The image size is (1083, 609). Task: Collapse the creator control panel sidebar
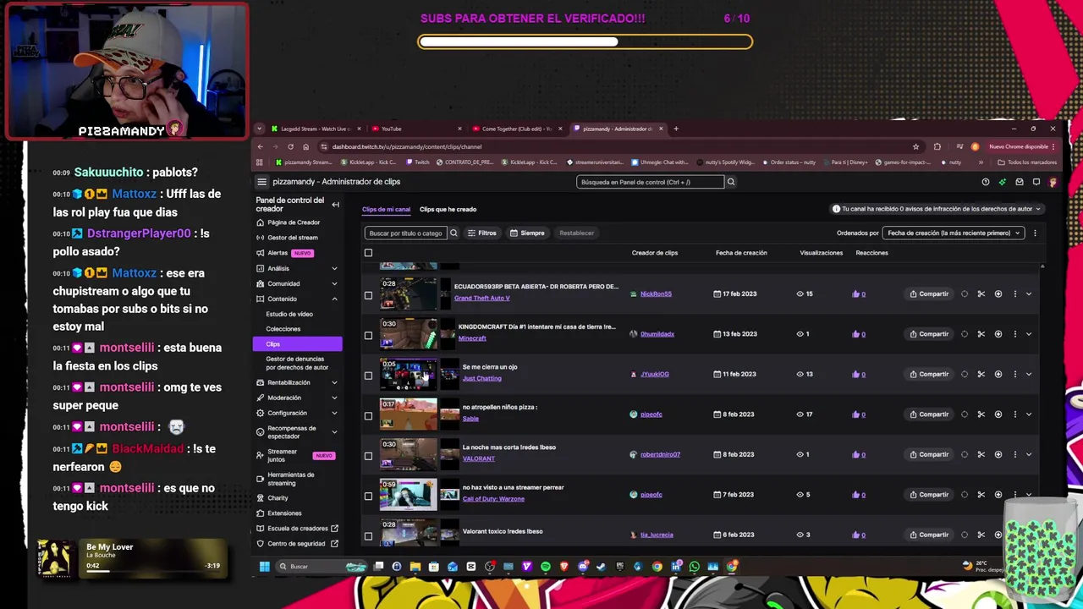[335, 205]
